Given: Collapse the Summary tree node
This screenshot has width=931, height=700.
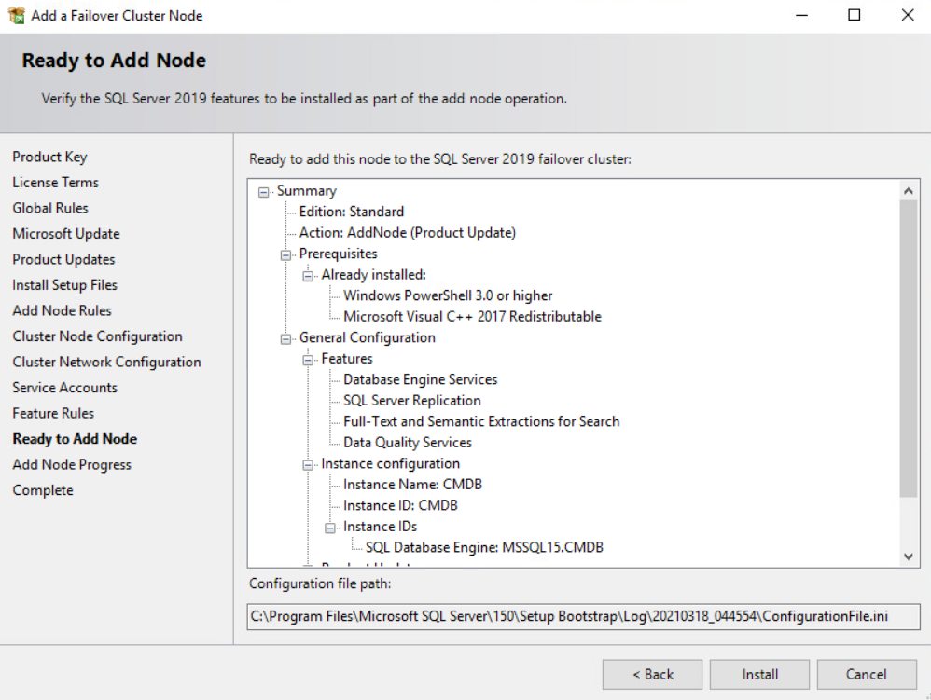Looking at the screenshot, I should pos(264,192).
